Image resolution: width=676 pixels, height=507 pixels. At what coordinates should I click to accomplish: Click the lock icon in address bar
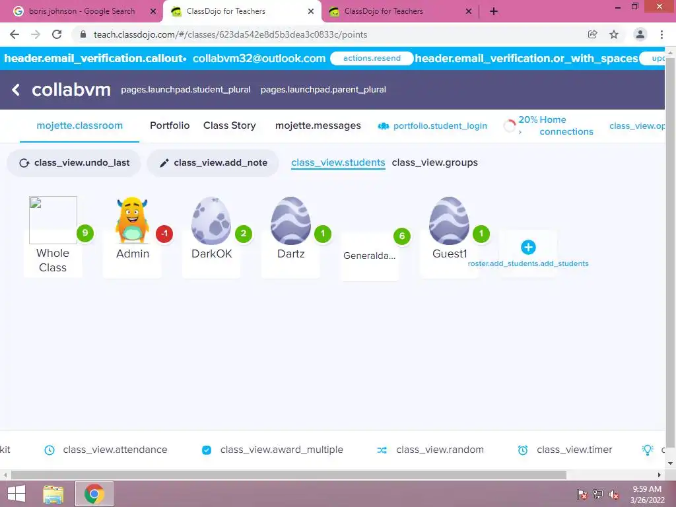click(x=83, y=34)
